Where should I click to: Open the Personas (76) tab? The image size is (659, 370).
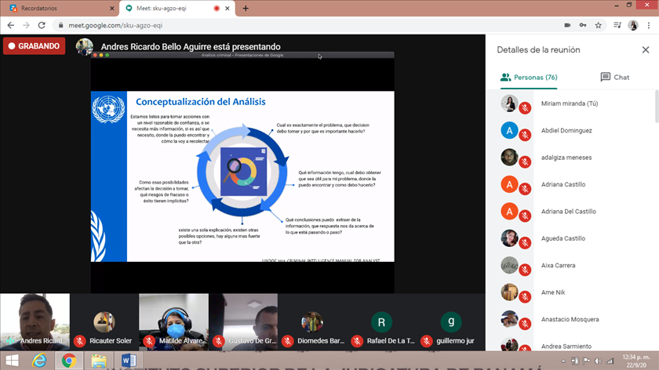point(529,78)
